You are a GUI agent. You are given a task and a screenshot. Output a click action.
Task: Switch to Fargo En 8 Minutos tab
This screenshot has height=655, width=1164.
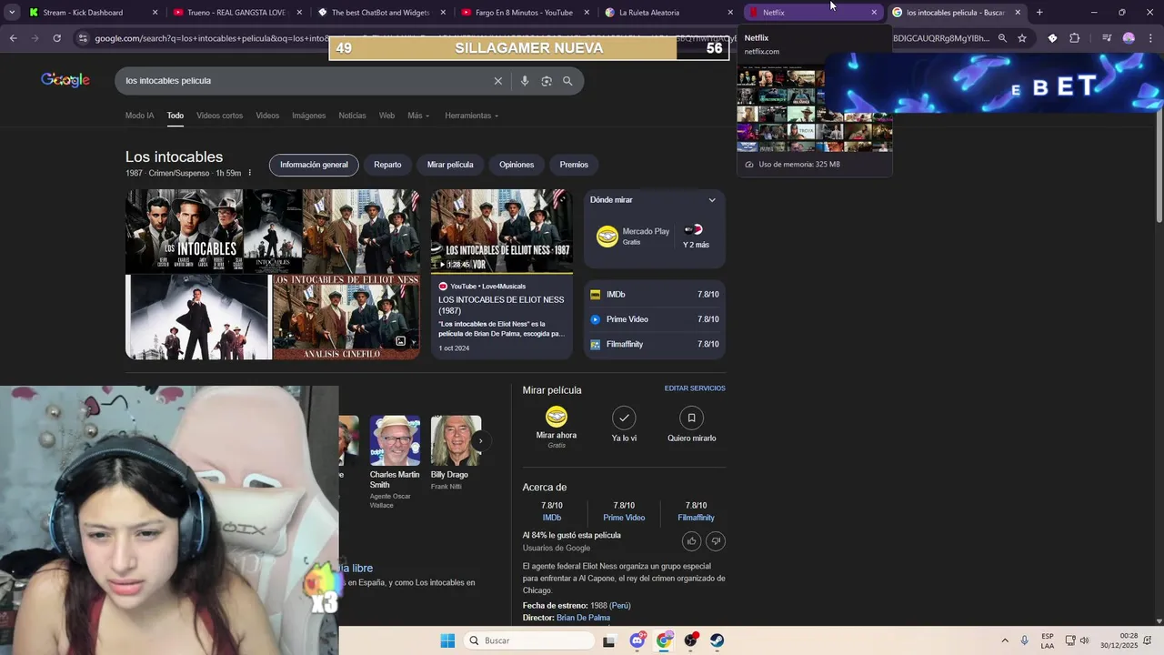point(523,13)
